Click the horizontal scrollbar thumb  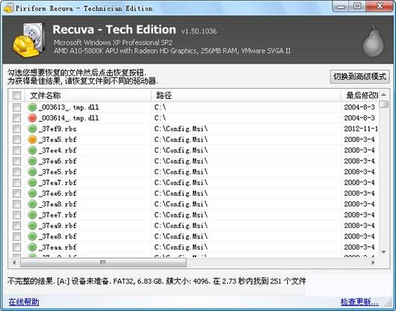104,262
